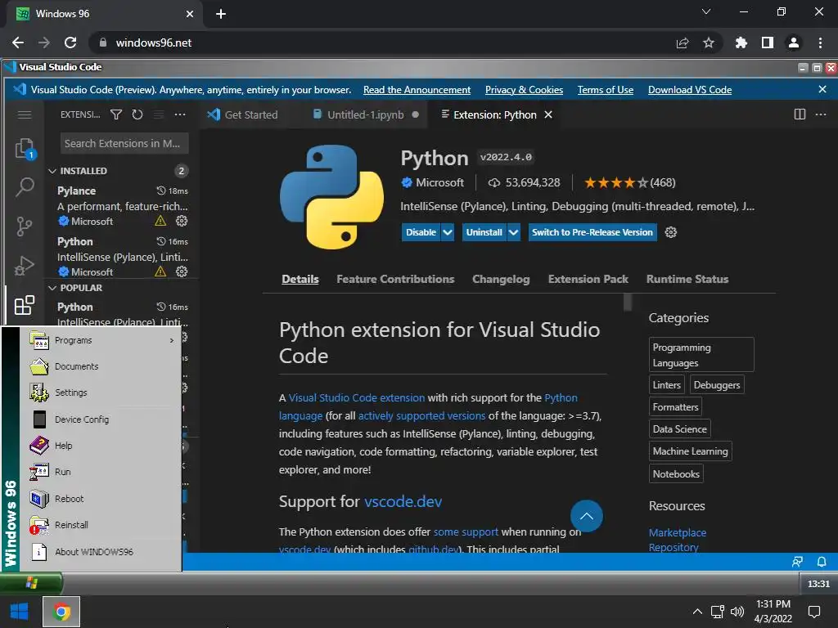838x628 pixels.
Task: Collapse the POPULAR extensions section
Action: coord(52,288)
